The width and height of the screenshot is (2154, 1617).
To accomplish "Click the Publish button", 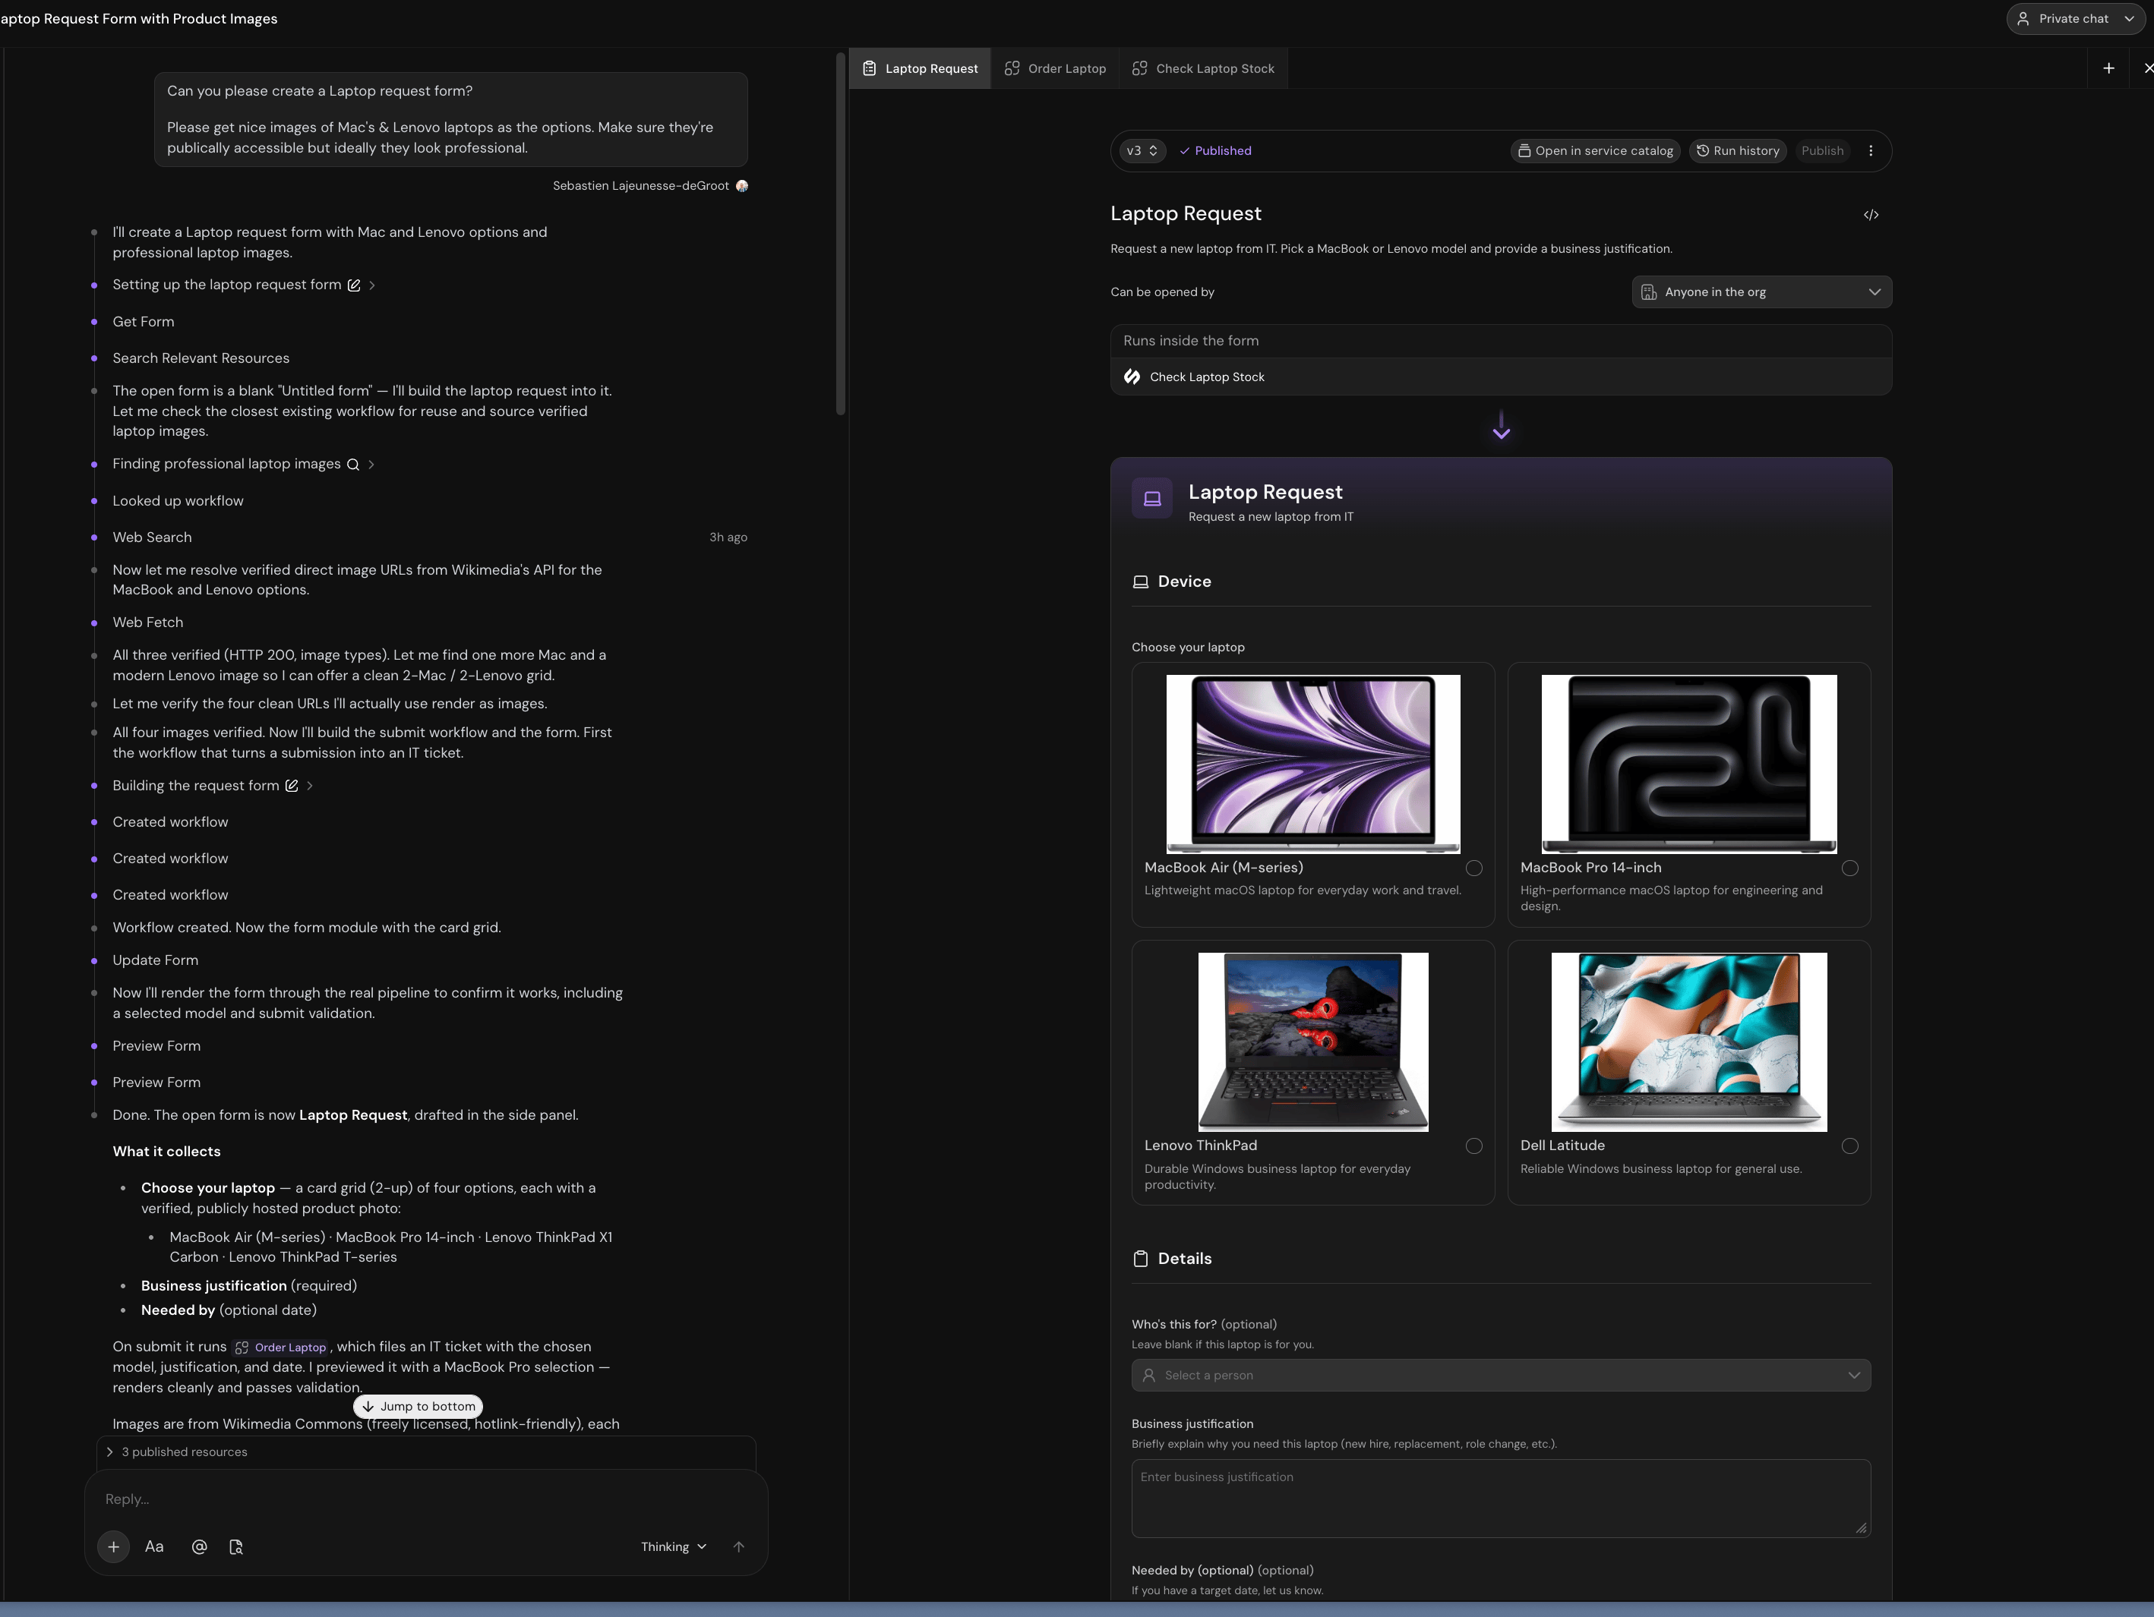I will coord(1822,151).
